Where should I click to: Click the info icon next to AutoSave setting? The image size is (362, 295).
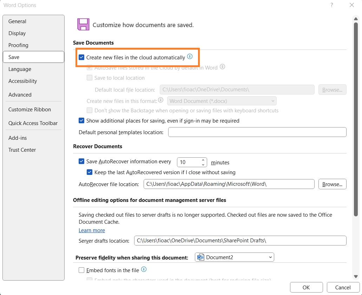[222, 67]
